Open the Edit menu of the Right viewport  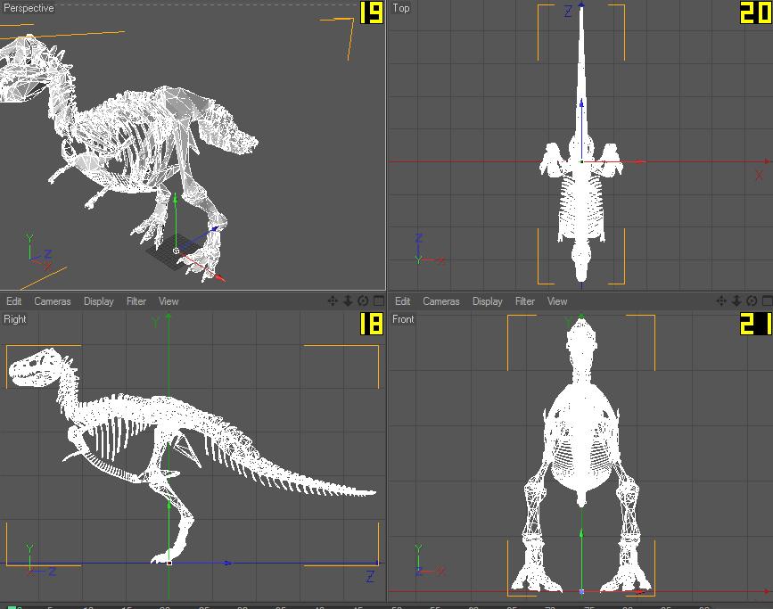(x=13, y=301)
